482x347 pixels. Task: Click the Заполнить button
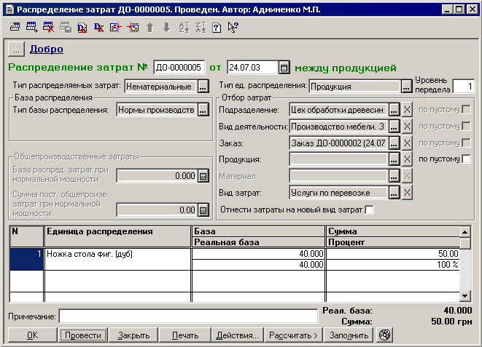tap(349, 335)
